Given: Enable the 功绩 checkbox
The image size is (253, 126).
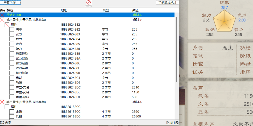Looking at the screenshot, I should tap(12, 83).
